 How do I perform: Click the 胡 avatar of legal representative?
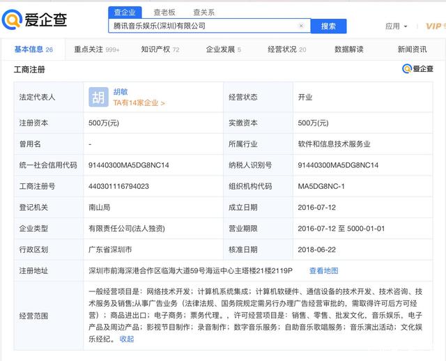[x=98, y=97]
